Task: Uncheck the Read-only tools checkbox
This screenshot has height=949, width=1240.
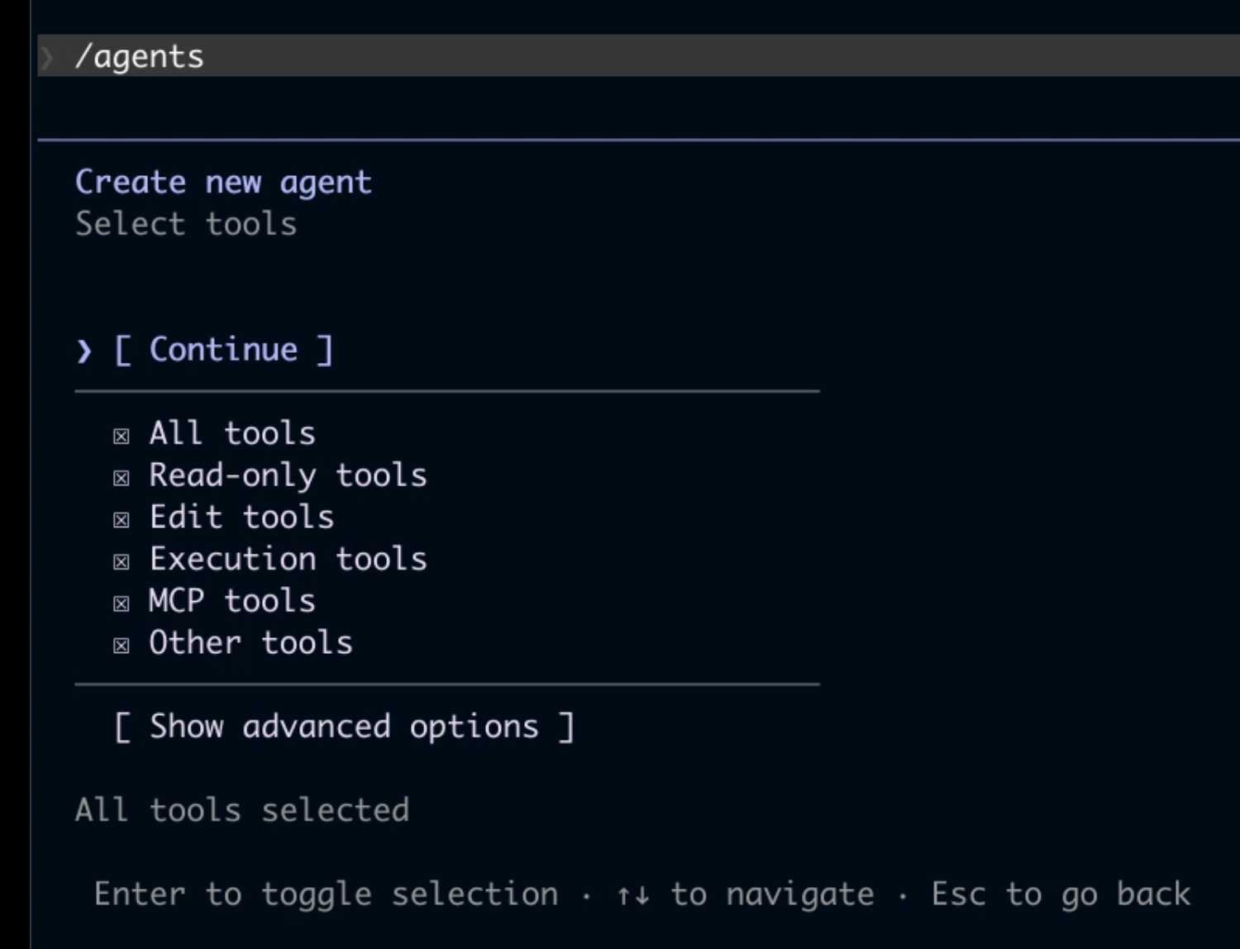Action: click(x=122, y=478)
